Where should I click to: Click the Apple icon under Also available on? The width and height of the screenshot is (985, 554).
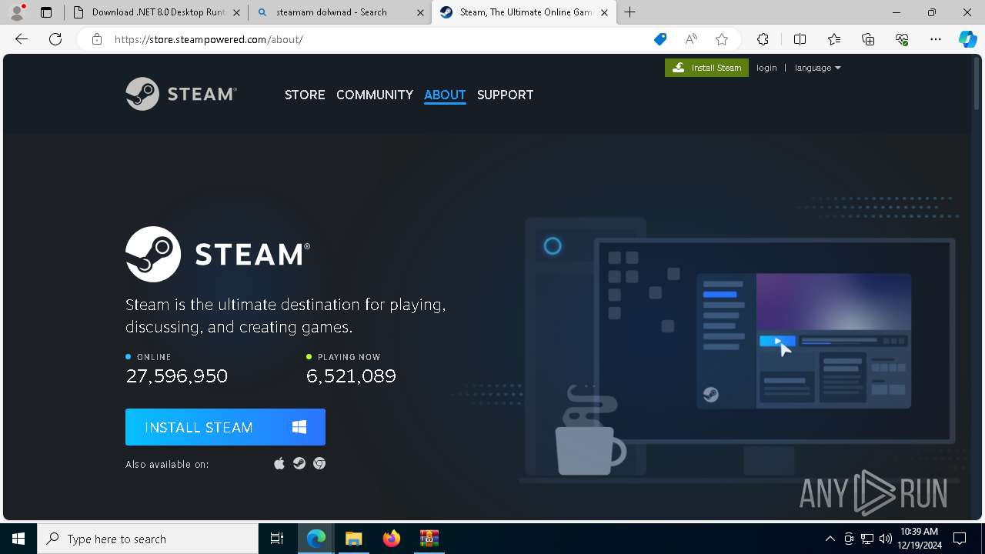[x=279, y=463]
